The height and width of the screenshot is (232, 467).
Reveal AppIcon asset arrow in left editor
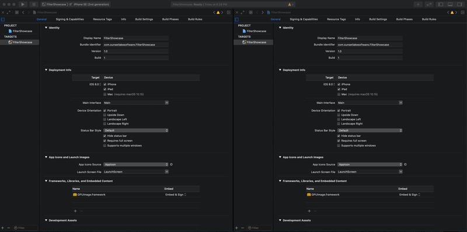click(172, 164)
